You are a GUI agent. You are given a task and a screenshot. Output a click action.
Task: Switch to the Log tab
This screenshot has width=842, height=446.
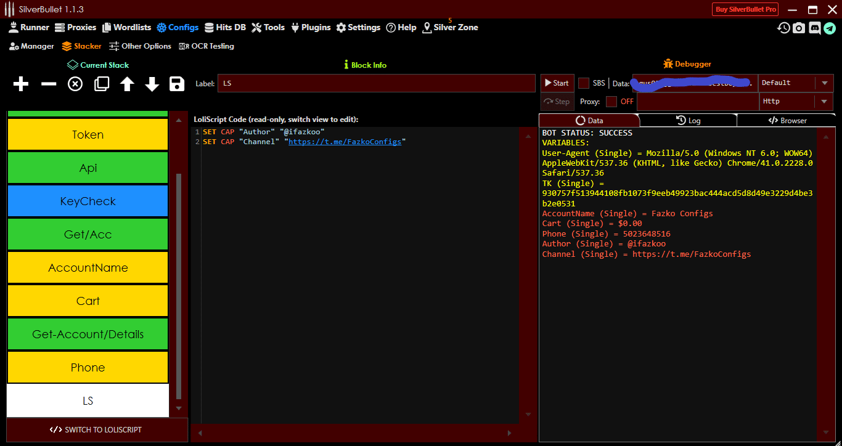(689, 120)
